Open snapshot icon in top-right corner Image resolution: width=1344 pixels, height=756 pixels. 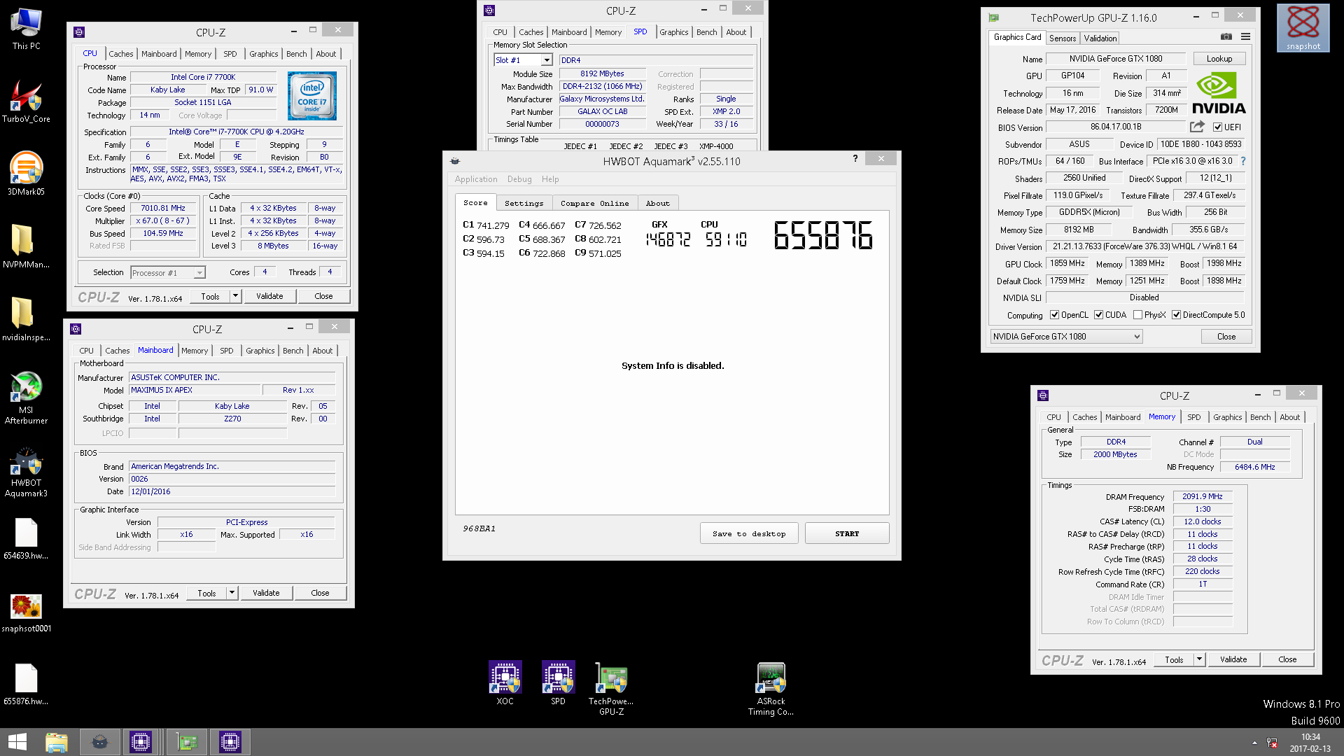(1303, 28)
